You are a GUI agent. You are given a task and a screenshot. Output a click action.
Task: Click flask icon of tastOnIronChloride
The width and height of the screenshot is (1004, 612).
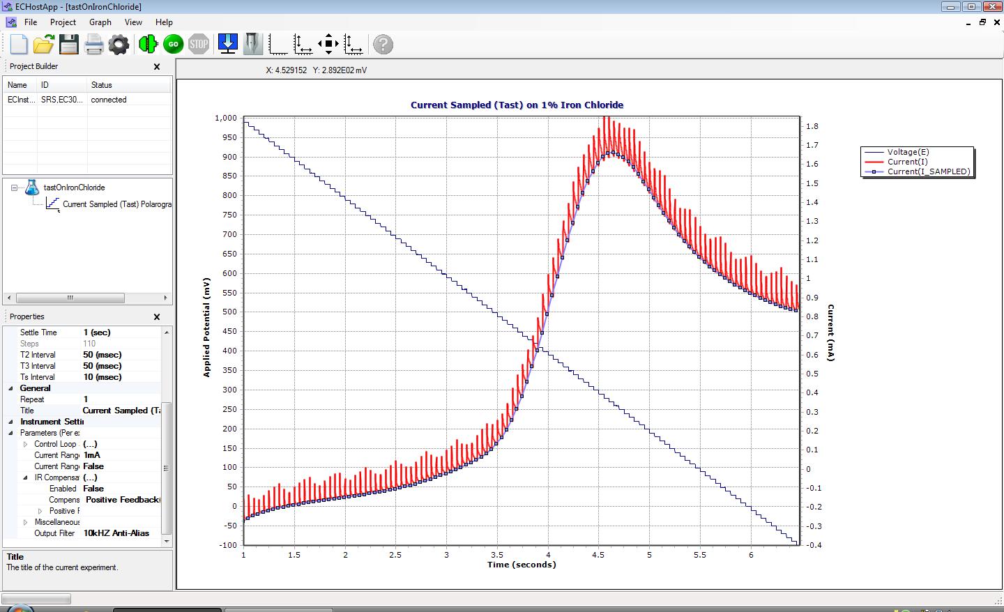tap(32, 187)
